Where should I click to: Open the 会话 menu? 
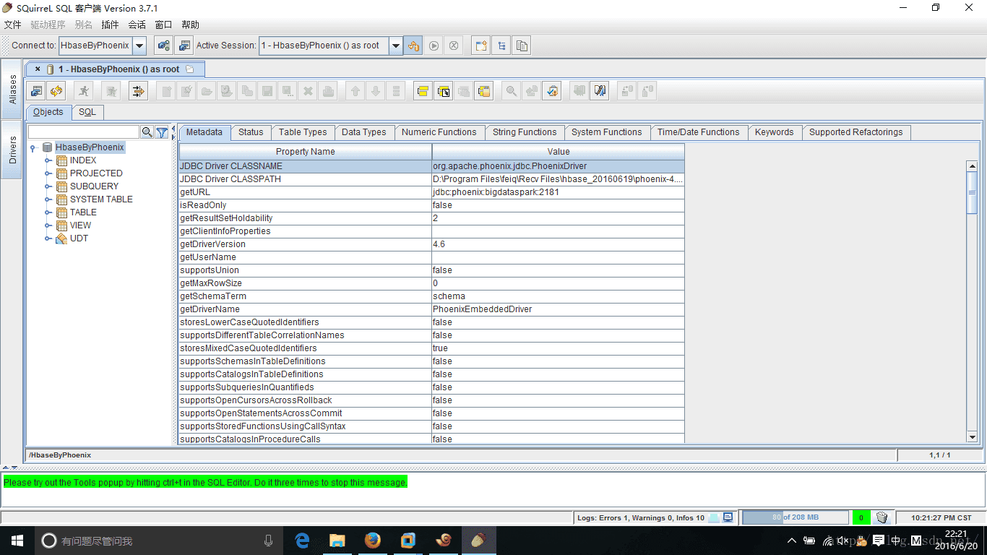[137, 25]
